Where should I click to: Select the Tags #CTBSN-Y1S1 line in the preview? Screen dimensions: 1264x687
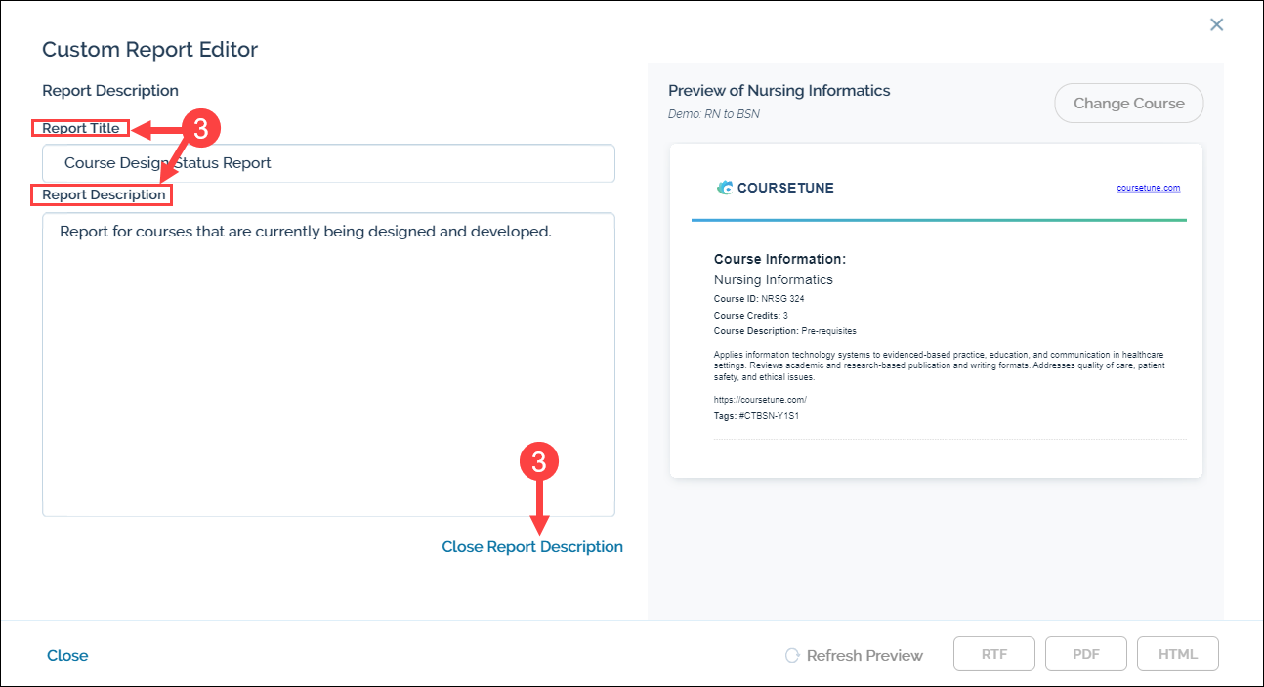[x=756, y=416]
